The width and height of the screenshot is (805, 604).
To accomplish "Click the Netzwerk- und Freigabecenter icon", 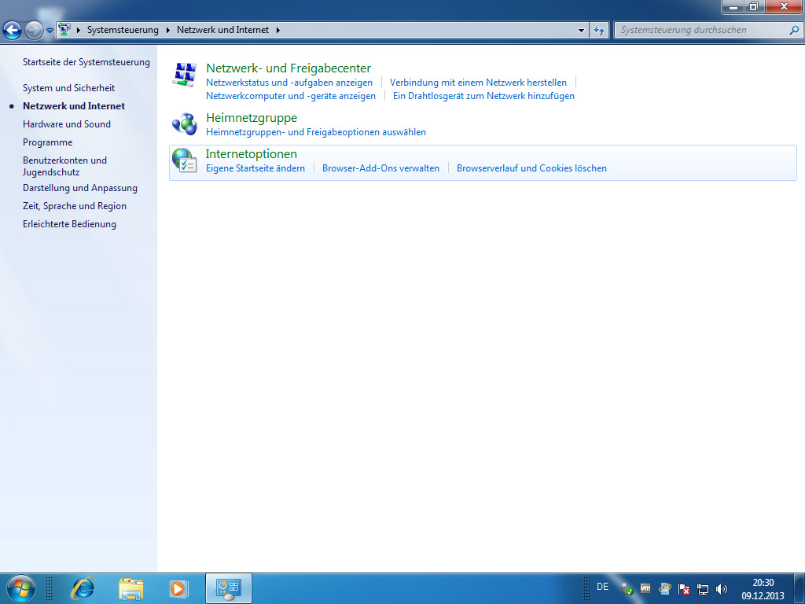I will [x=185, y=75].
